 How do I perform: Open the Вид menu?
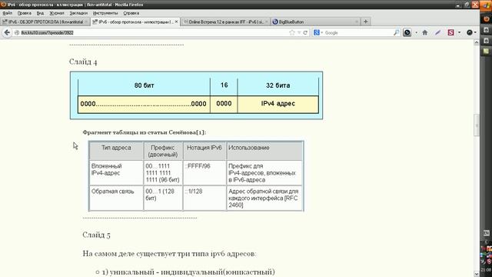(40, 13)
